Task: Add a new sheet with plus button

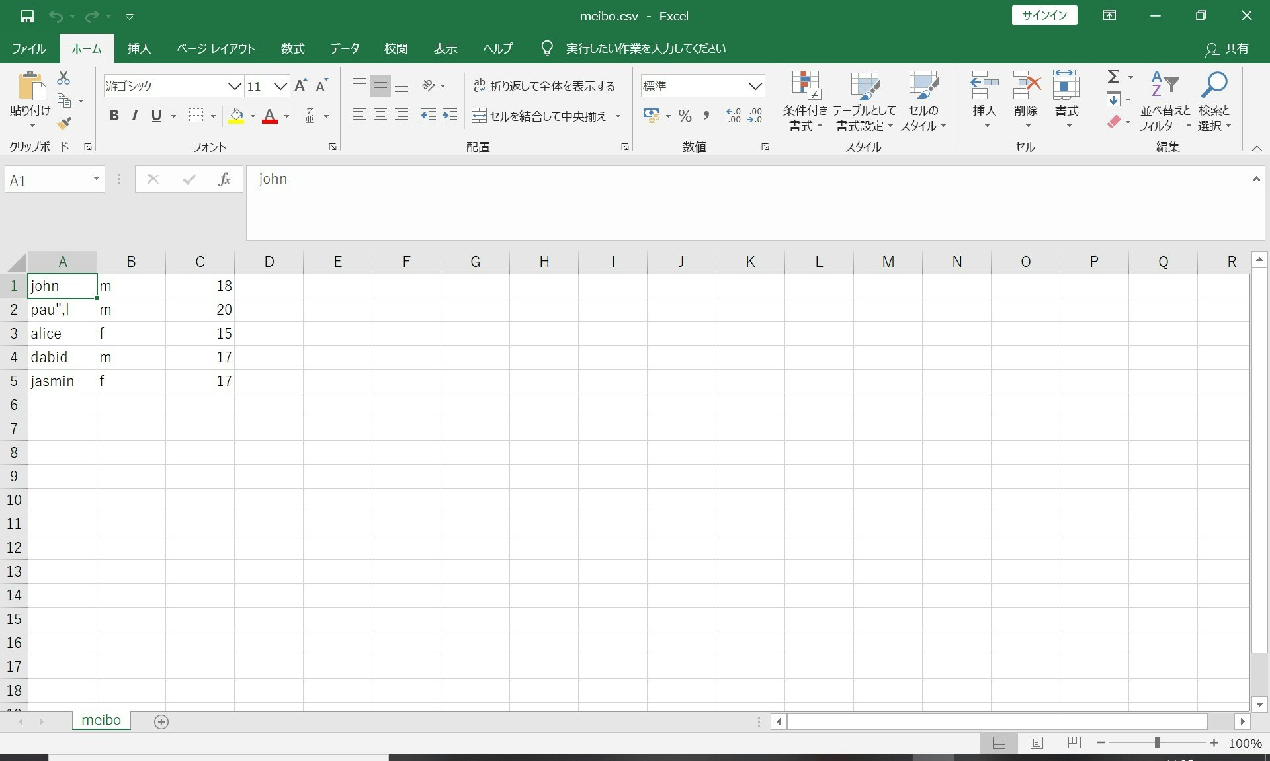Action: 161,721
